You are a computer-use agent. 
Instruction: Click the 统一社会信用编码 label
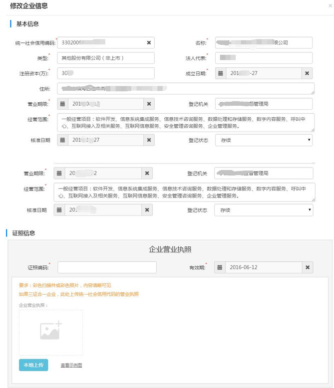point(35,43)
